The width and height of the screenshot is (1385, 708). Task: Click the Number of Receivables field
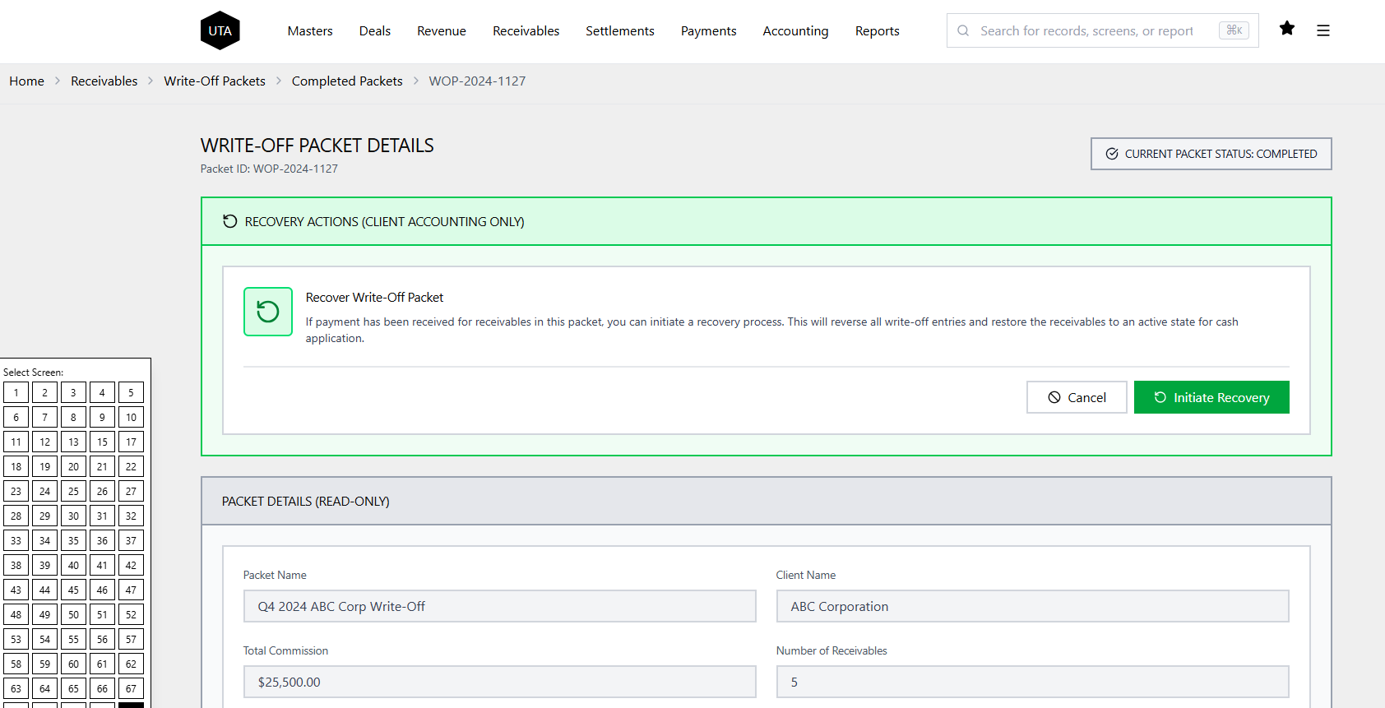(1033, 682)
